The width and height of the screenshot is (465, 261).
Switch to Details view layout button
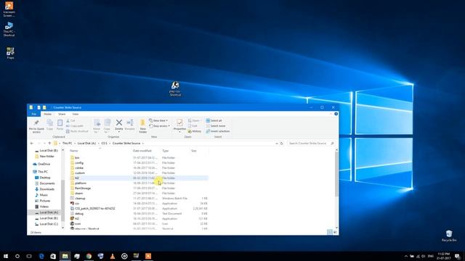click(329, 232)
